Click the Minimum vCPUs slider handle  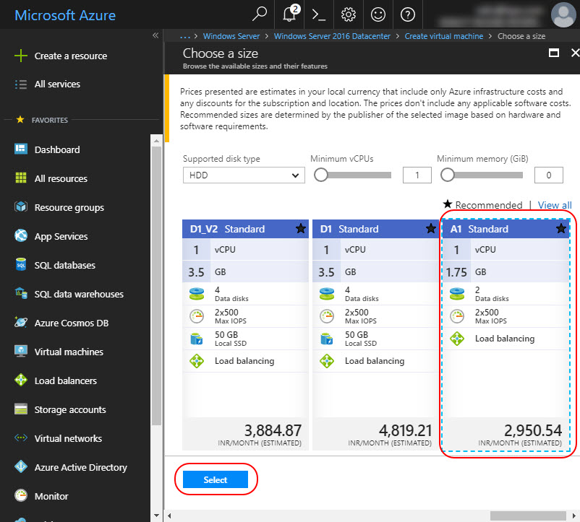(320, 175)
